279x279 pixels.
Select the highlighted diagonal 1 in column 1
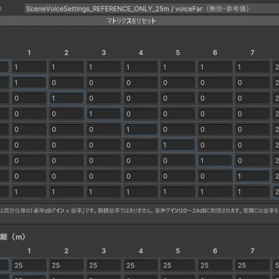click(29, 83)
